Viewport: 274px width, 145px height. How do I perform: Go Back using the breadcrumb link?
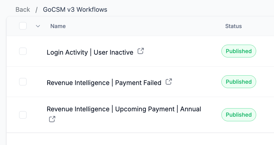pos(23,10)
